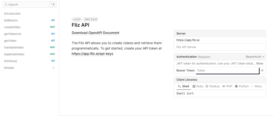Screen dimensions: 274x116
Task: Click the chevron beside Models
Action: click(x=54, y=68)
